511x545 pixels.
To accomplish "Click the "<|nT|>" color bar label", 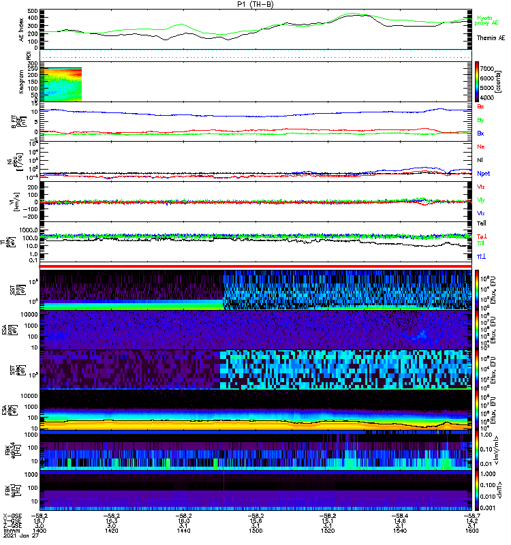I will pos(499,490).
